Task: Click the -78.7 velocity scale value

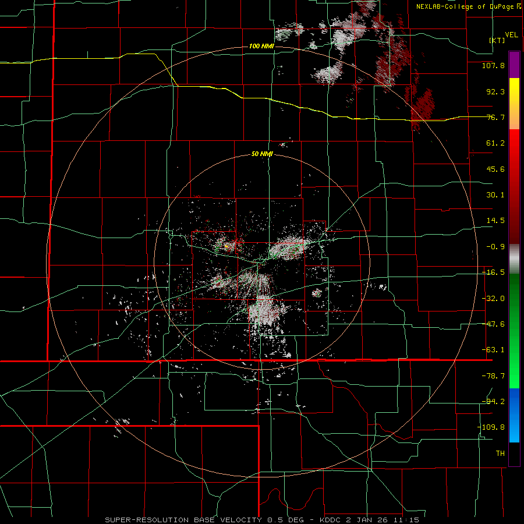Action: click(493, 376)
